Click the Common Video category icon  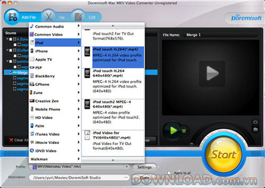tap(31, 34)
